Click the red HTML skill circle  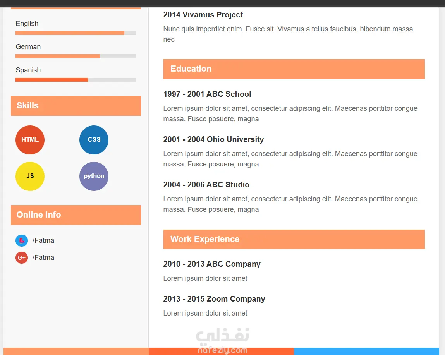pyautogui.click(x=30, y=140)
